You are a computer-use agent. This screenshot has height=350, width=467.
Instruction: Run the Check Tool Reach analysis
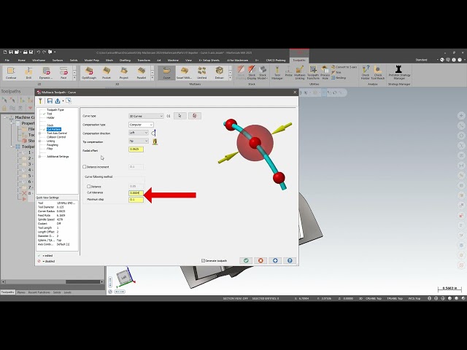click(378, 73)
